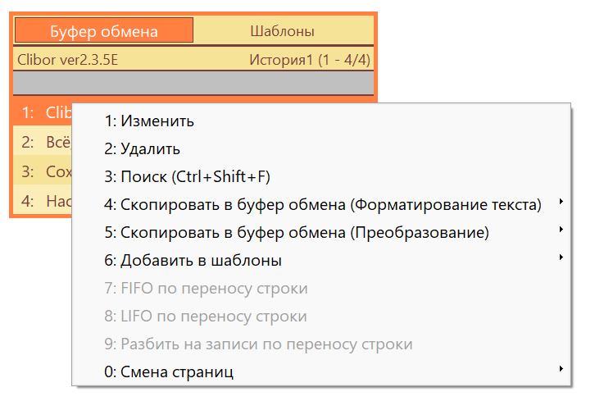Click the Clibor ver2.3.5E title

click(67, 60)
